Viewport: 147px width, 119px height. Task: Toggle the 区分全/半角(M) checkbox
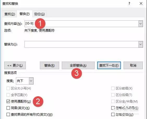click(x=113, y=101)
